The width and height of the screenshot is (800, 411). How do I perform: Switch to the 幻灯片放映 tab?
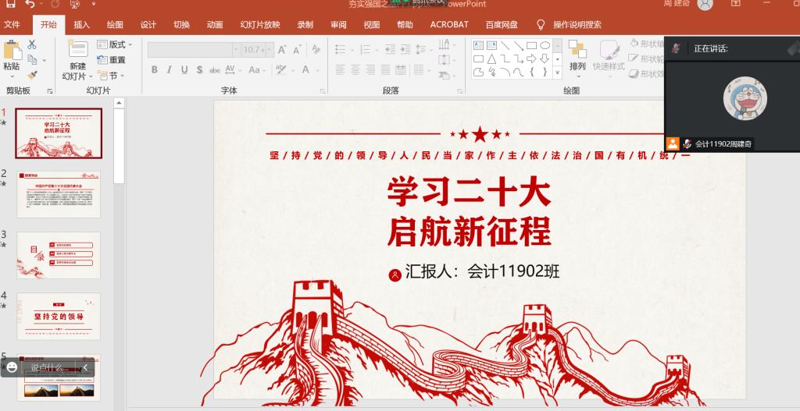coord(259,24)
